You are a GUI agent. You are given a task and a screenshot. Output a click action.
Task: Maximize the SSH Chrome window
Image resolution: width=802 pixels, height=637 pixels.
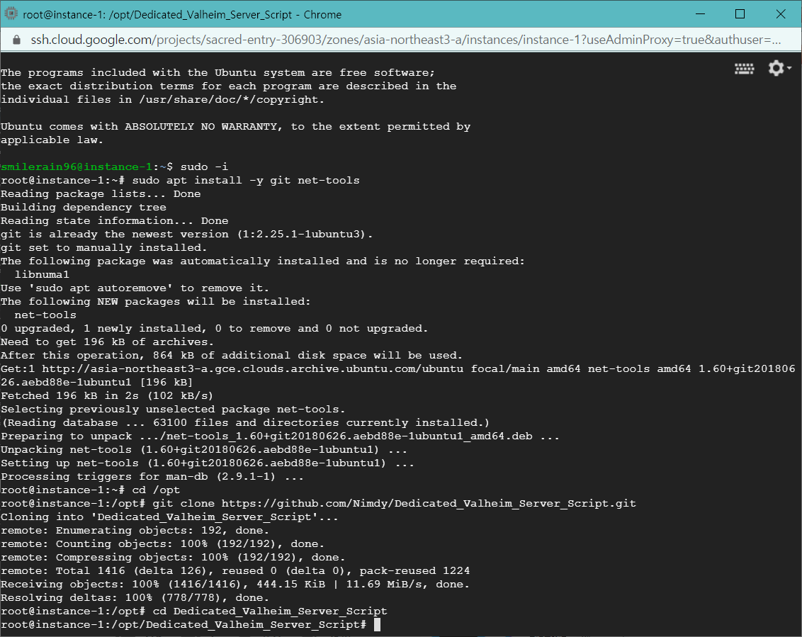point(740,14)
